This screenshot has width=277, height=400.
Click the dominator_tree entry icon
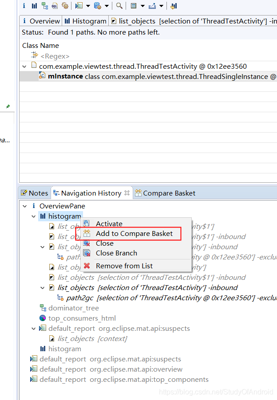click(x=43, y=308)
